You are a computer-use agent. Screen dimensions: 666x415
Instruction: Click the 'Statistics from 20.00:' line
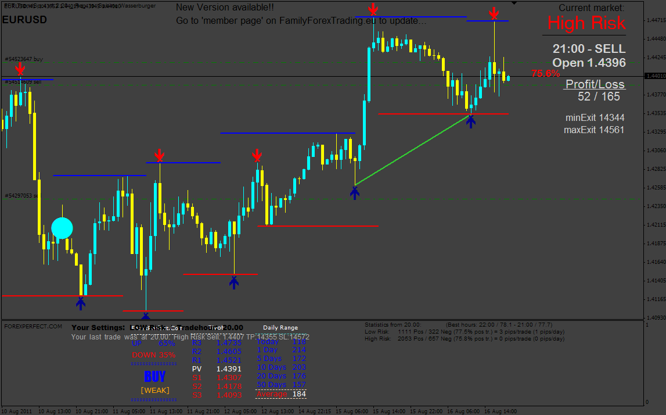click(459, 325)
